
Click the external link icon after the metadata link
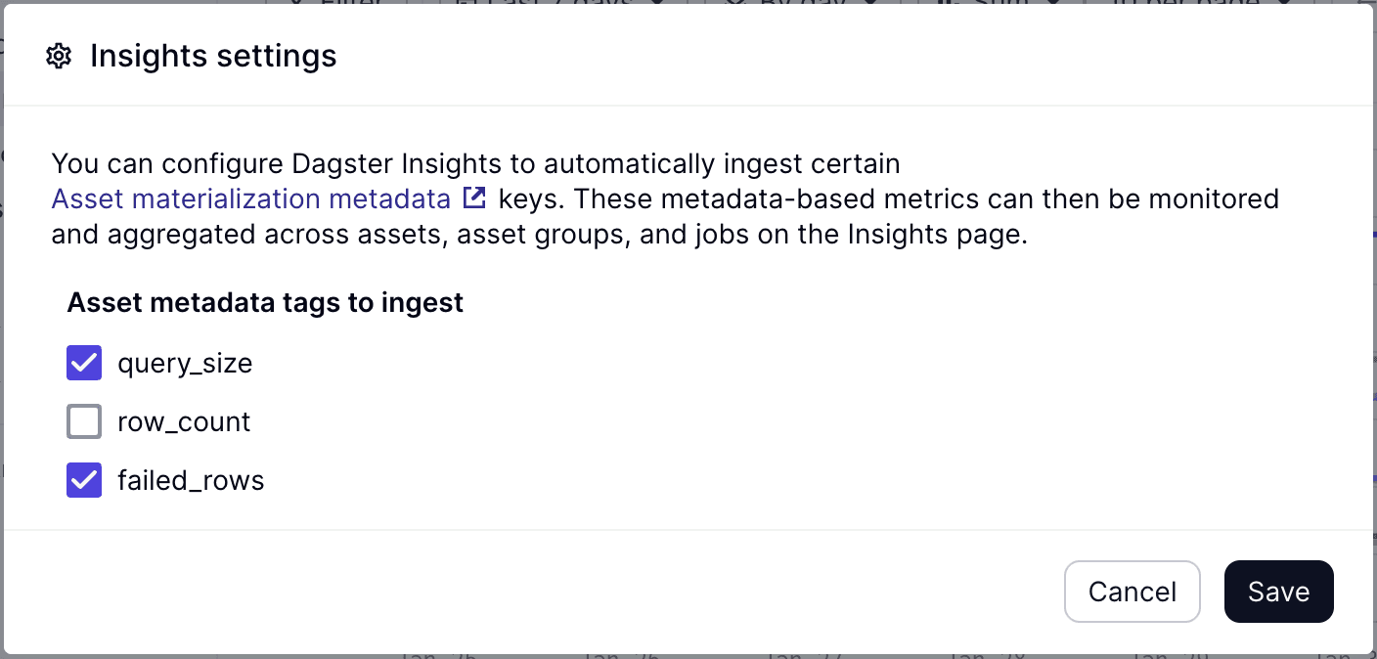point(473,198)
